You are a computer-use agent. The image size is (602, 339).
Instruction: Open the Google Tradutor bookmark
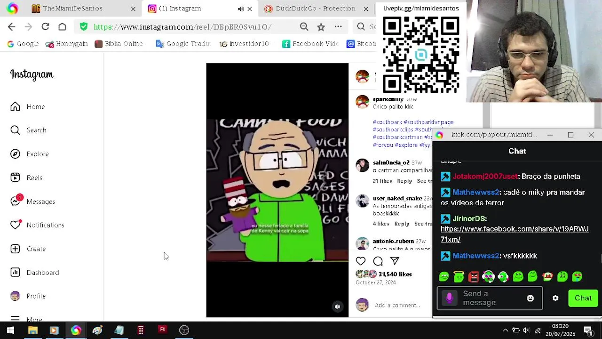pyautogui.click(x=183, y=44)
